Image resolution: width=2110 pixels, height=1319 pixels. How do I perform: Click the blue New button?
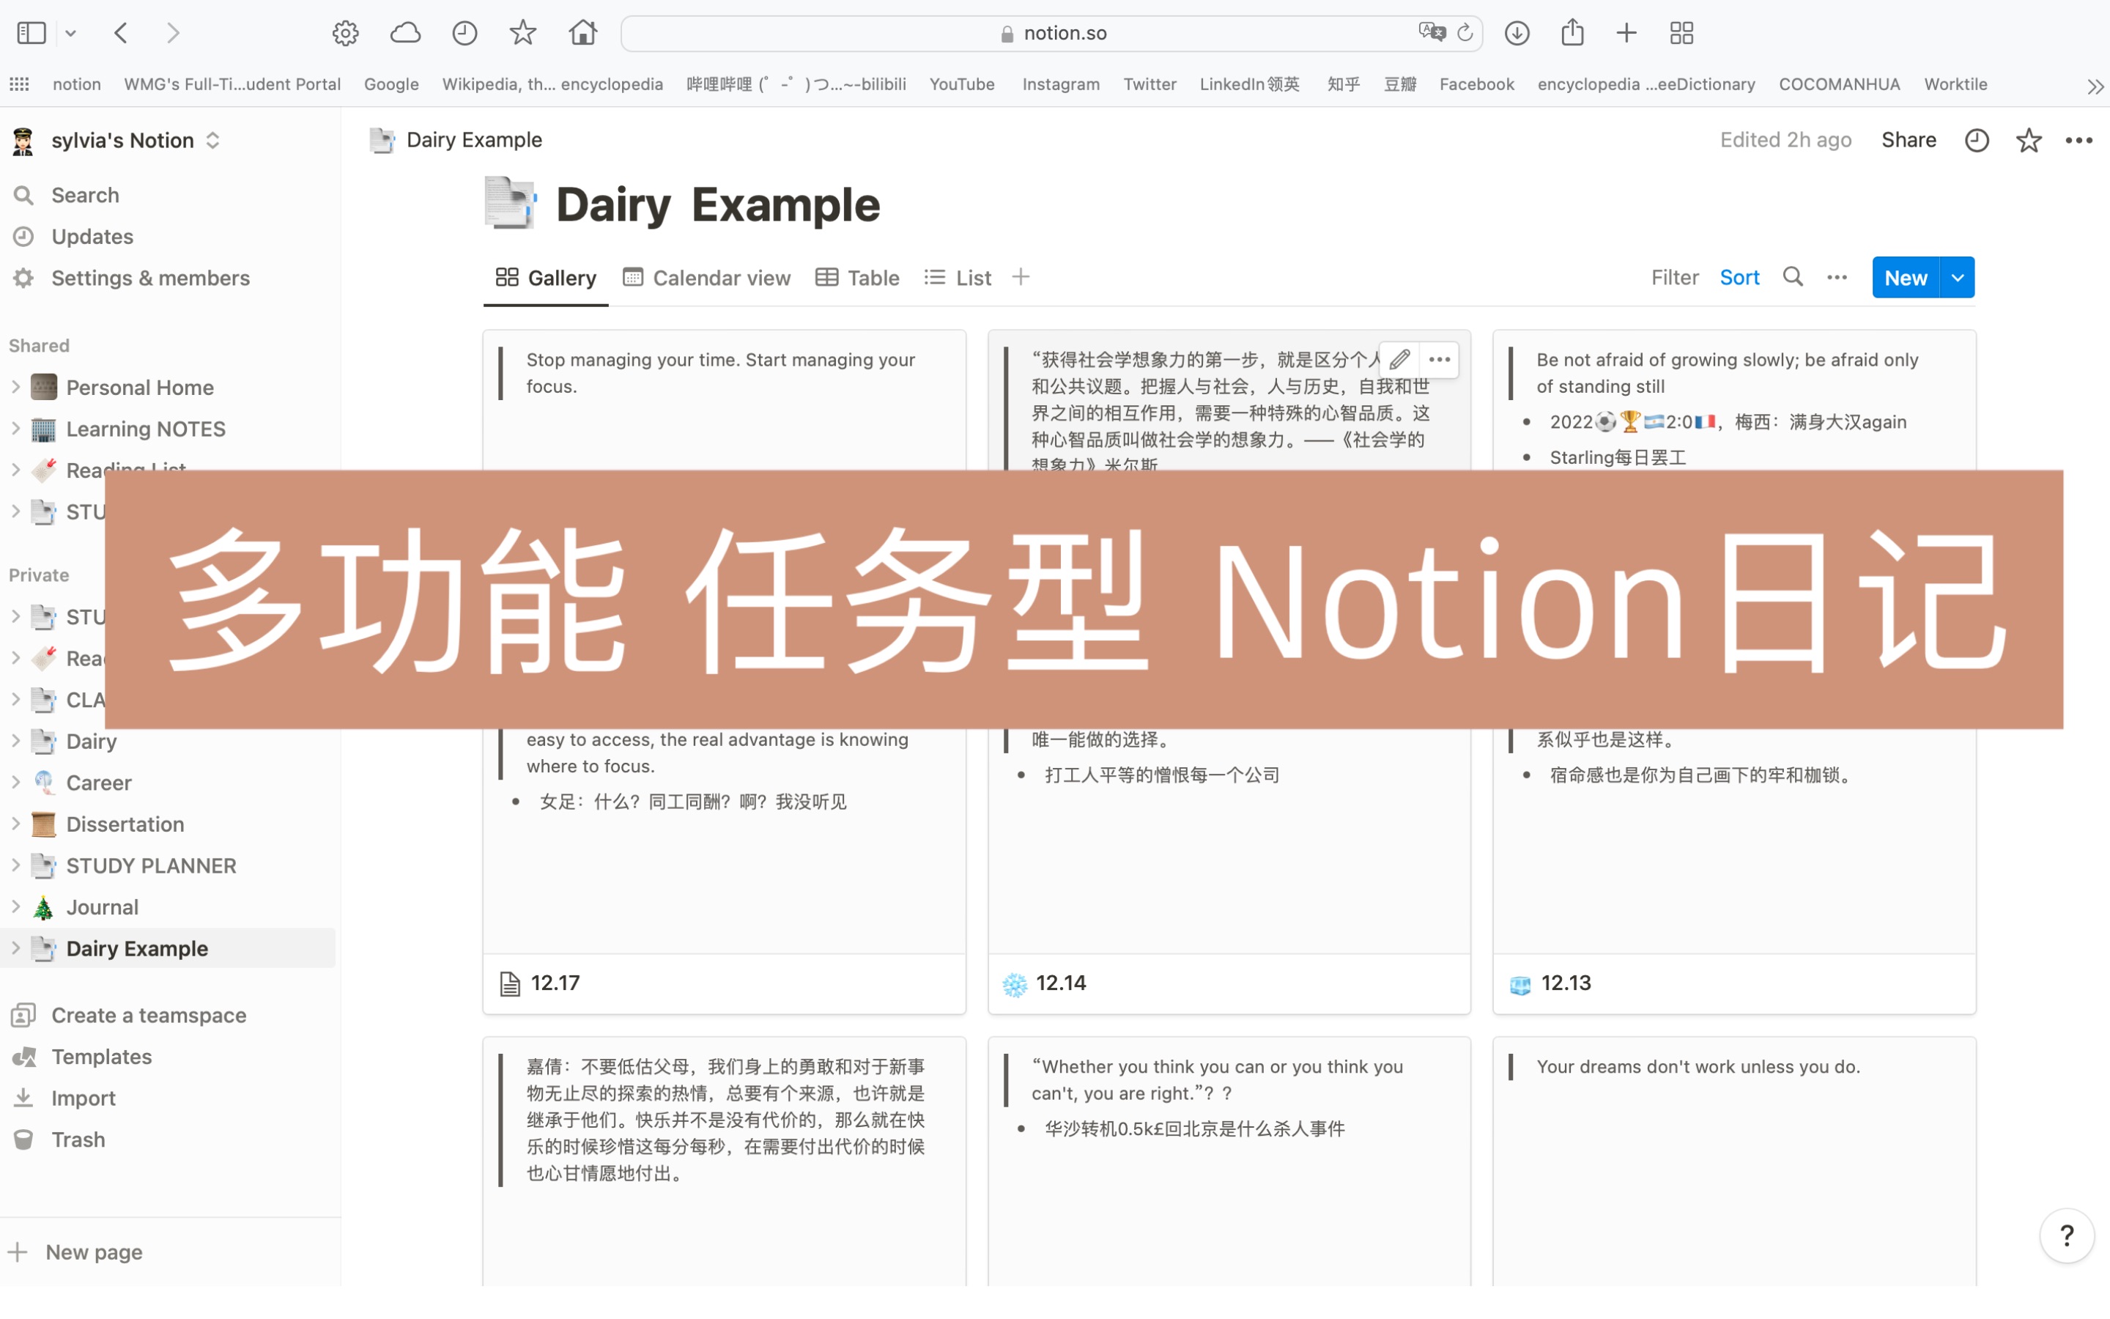[1905, 276]
